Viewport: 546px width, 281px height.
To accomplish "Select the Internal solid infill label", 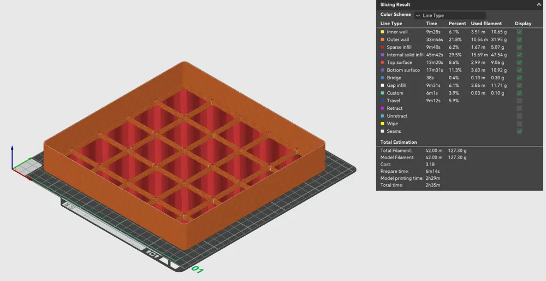I will click(405, 55).
